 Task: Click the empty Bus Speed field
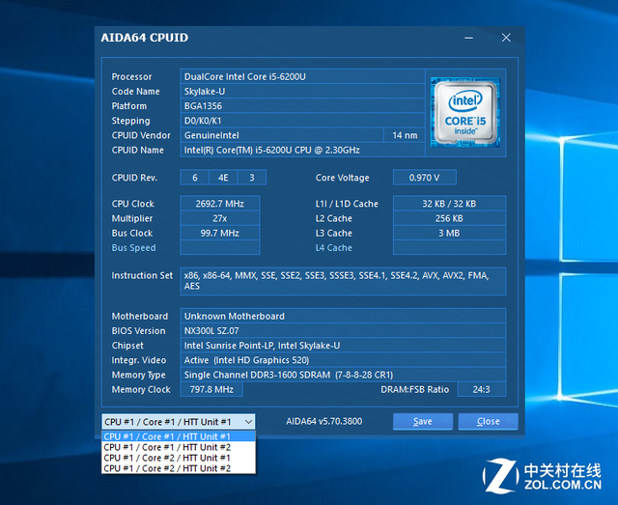(x=220, y=247)
